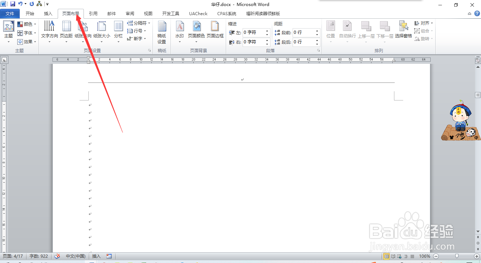Toggle the ruler button above vertical scrollbar
Viewport: 481px width, 263px height.
pyautogui.click(x=478, y=61)
